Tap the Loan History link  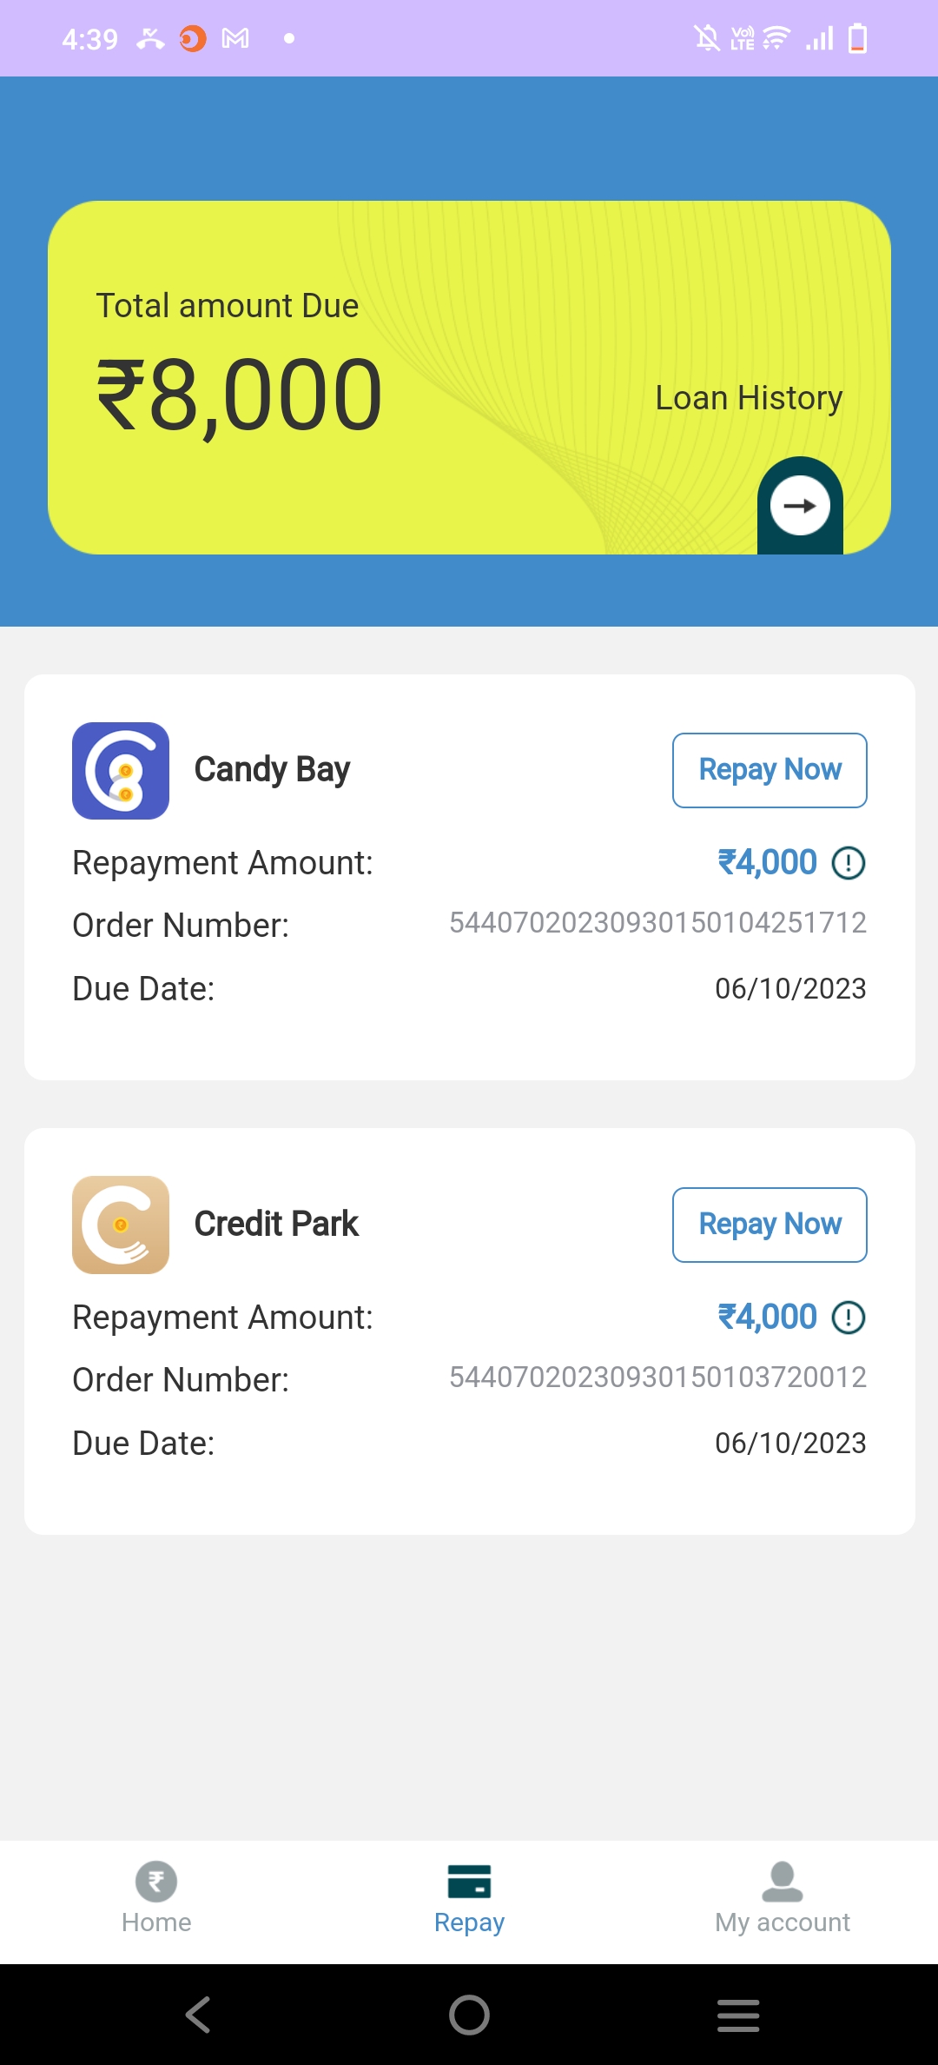coord(749,398)
